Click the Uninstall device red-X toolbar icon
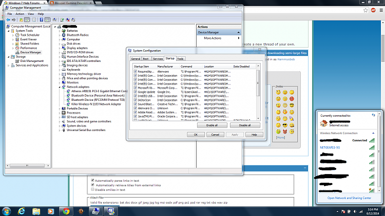 tap(68, 20)
